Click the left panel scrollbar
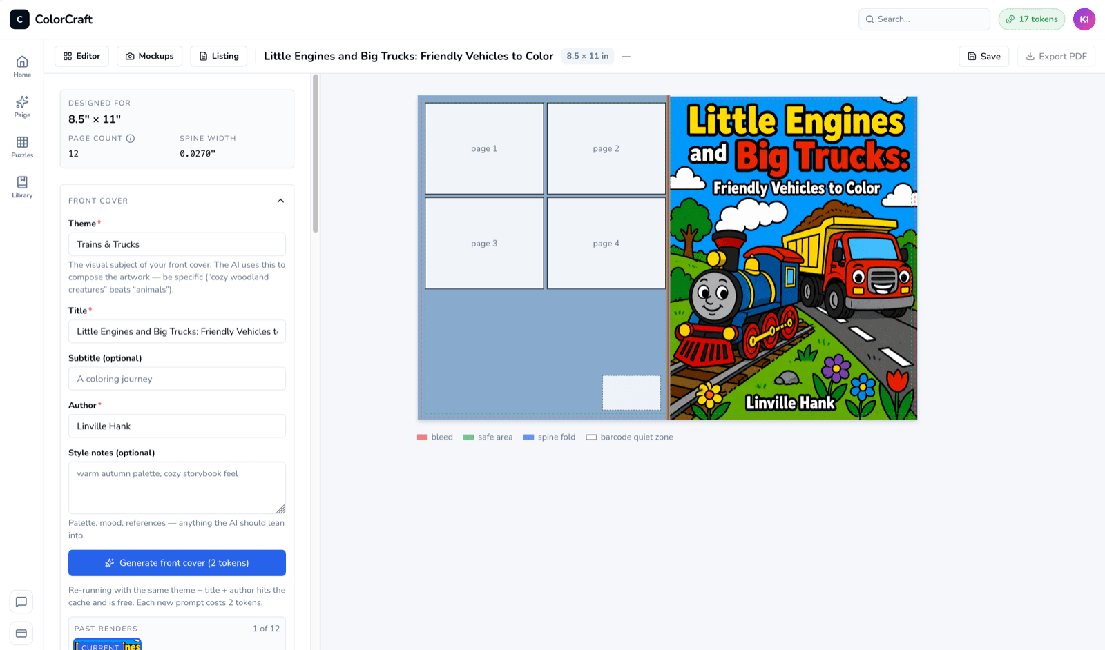Screen dimensions: 1105x650 [x=316, y=153]
